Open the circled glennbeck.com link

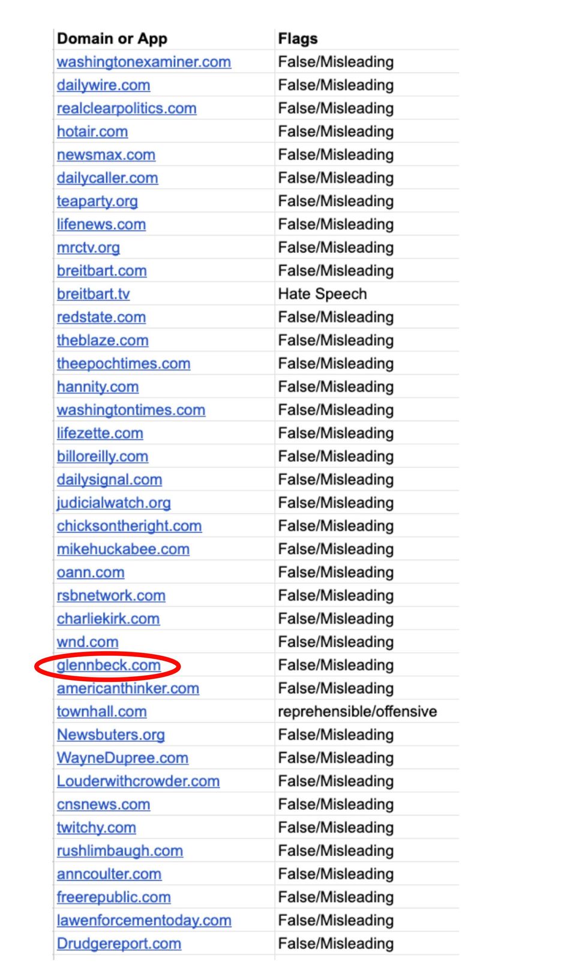(x=109, y=665)
